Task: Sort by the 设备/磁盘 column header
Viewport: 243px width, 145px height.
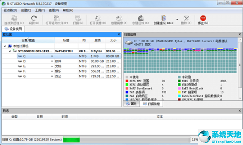Action: click(x=28, y=40)
